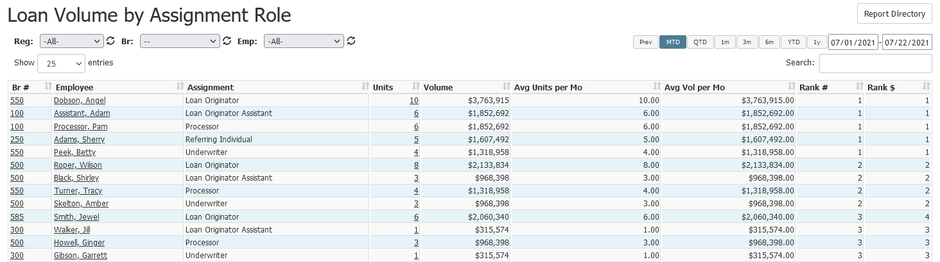The height and width of the screenshot is (262, 940).
Task: Refresh the Br filter
Action: [227, 41]
